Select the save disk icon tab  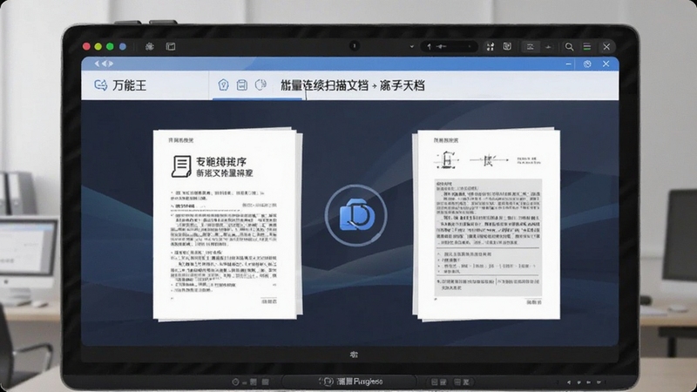click(x=242, y=84)
